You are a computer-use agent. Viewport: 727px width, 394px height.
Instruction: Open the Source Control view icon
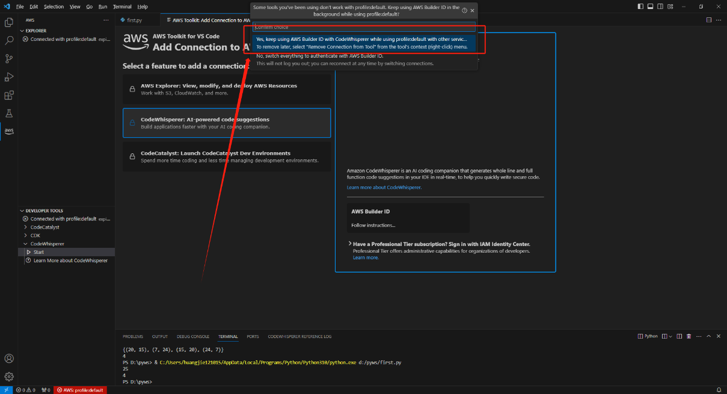tap(9, 58)
